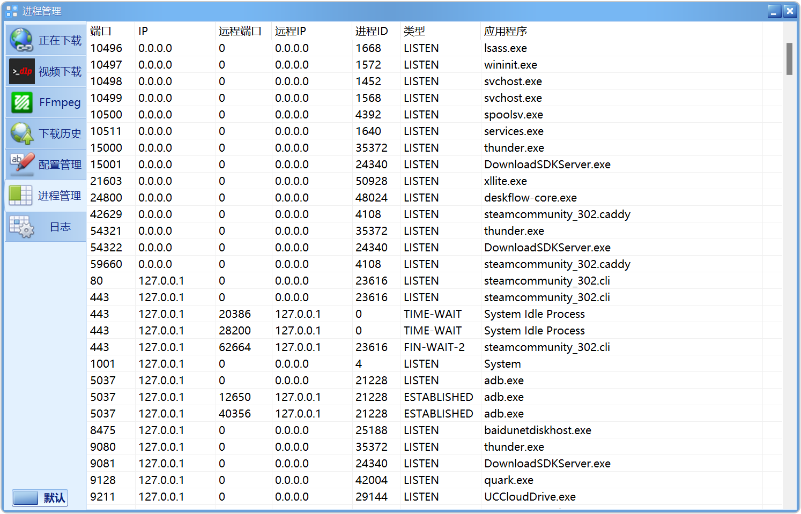Click the dlp icon for 视频下载
The width and height of the screenshot is (801, 514).
(22, 71)
